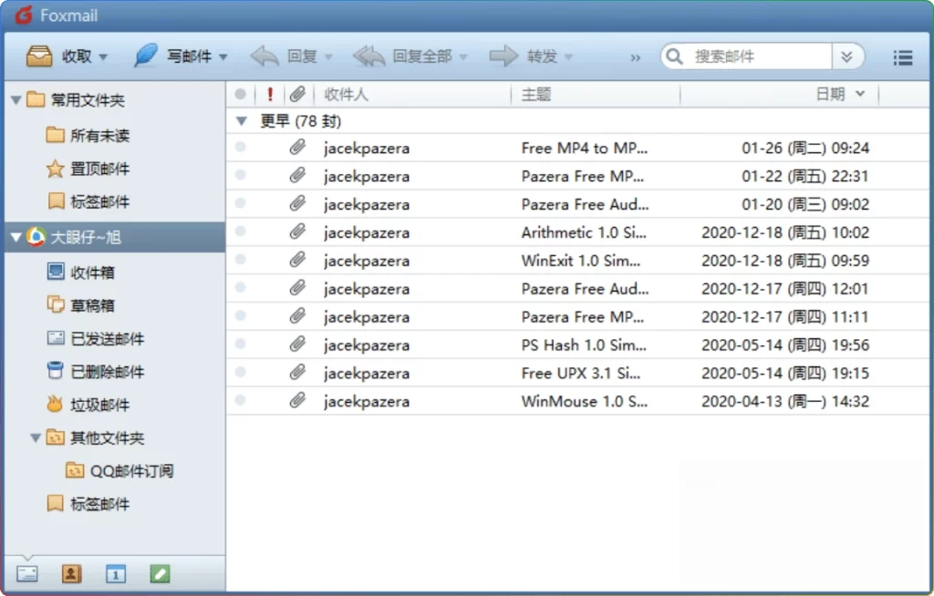Image resolution: width=934 pixels, height=596 pixels.
Task: Open the notes view icon
Action: coord(159,574)
